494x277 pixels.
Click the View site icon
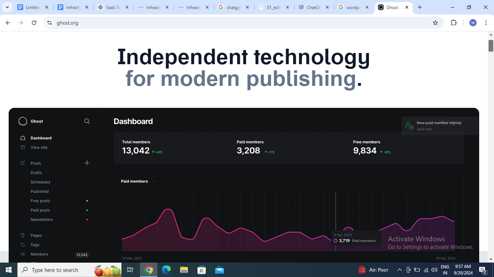23,147
